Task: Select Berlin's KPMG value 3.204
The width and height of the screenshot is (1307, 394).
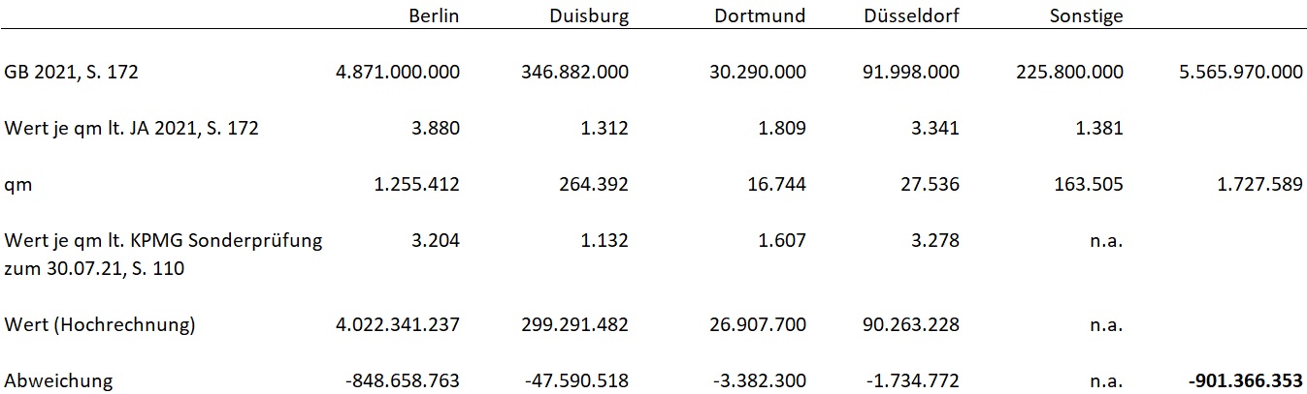Action: (x=439, y=240)
